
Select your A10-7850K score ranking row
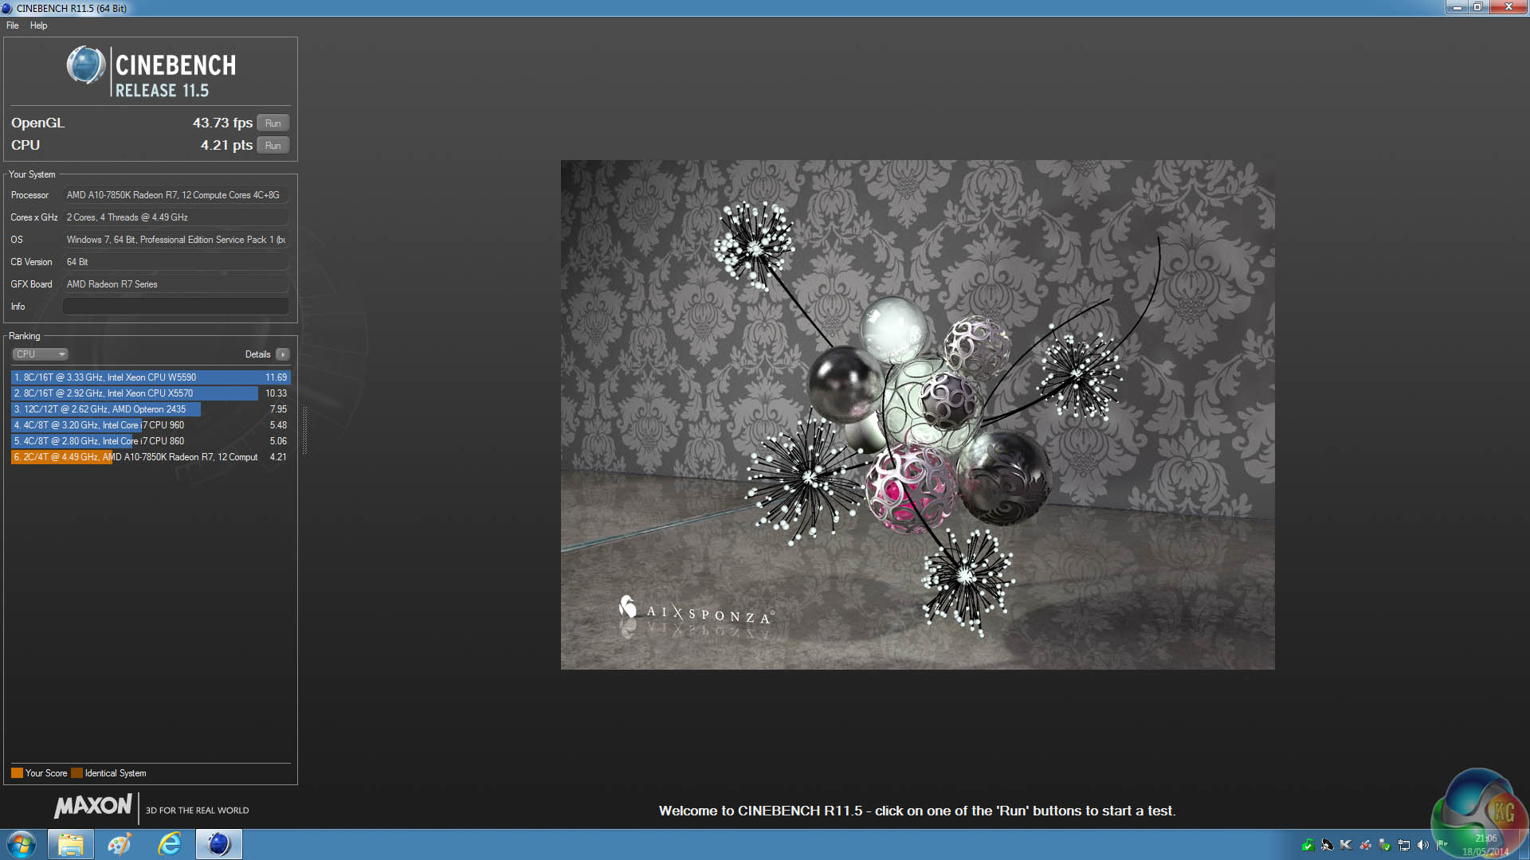150,457
